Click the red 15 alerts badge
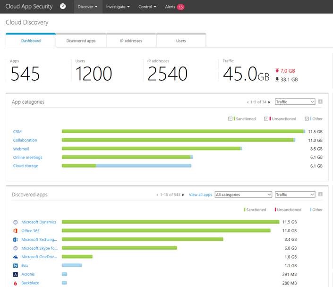333x287 pixels. [181, 7]
